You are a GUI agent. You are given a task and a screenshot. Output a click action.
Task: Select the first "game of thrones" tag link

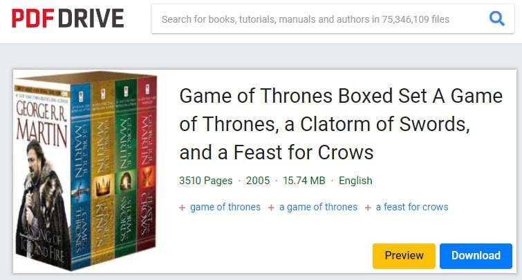pyautogui.click(x=225, y=207)
